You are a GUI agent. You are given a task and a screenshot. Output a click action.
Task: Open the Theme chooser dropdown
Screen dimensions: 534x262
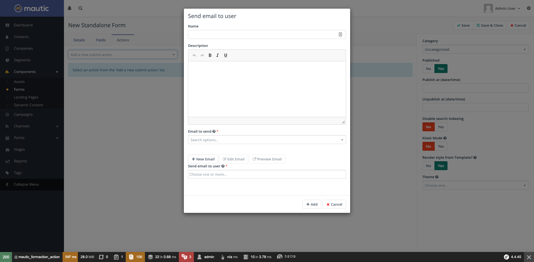click(475, 185)
